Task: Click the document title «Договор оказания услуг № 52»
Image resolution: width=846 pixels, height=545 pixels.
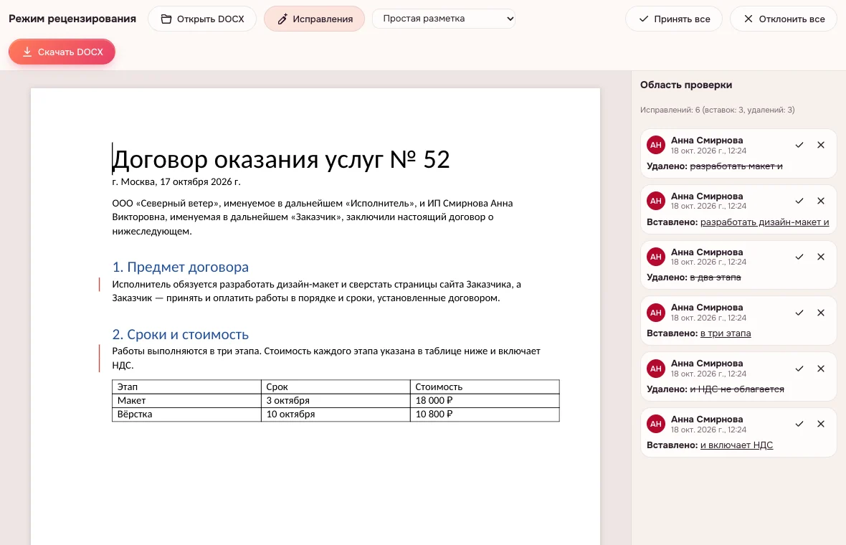Action: coord(281,159)
